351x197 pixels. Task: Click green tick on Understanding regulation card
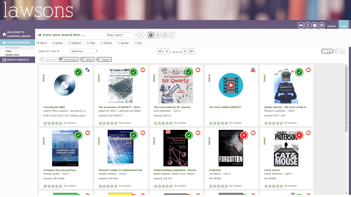point(189,135)
